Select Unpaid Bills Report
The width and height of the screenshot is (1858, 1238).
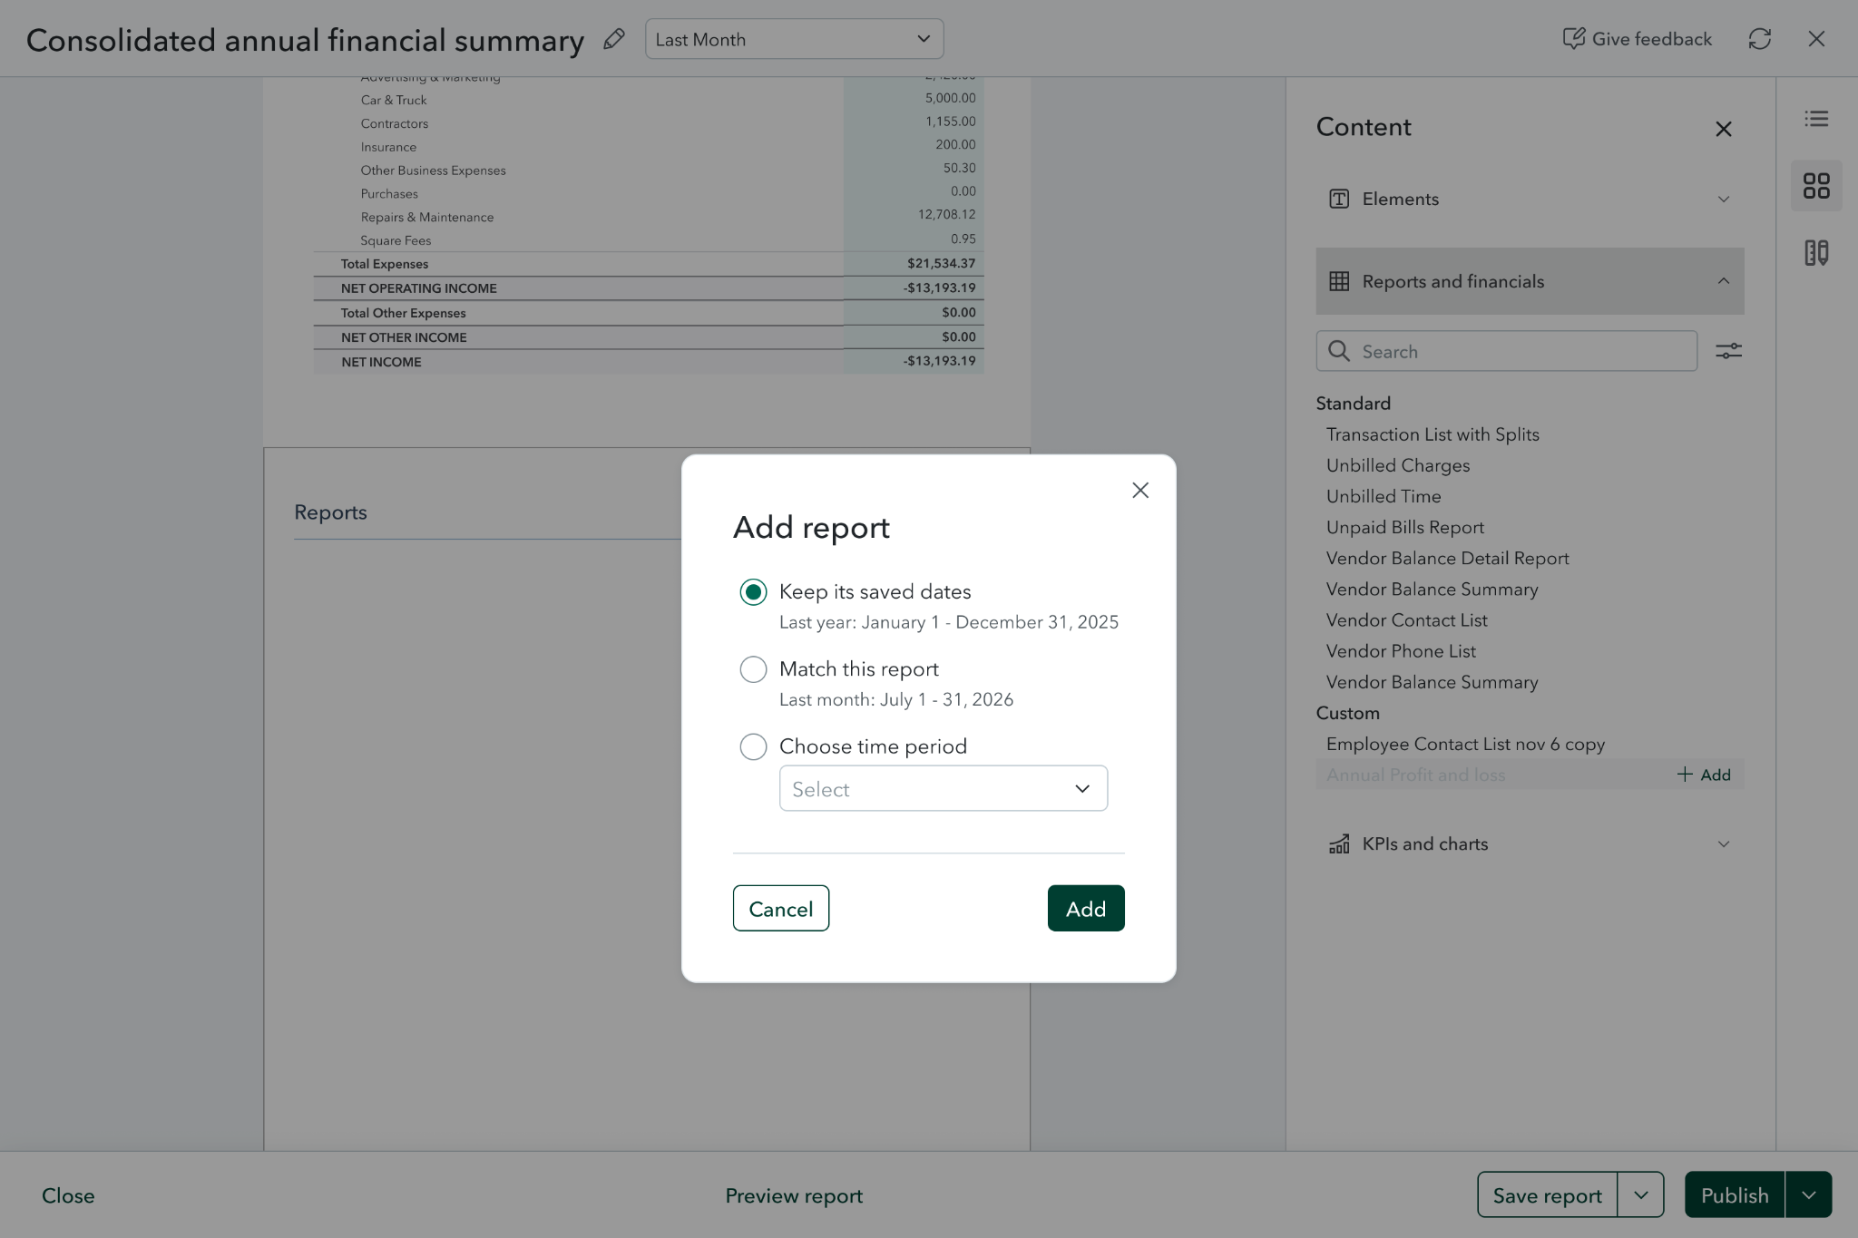[1404, 527]
